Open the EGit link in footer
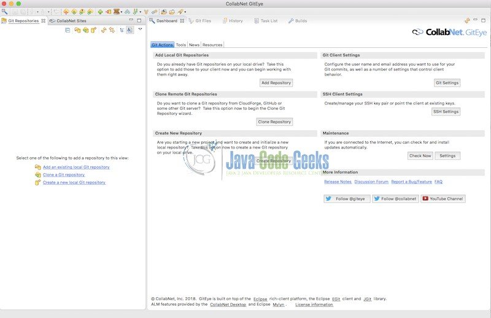Screen dimensions: 491x318 [336, 299]
